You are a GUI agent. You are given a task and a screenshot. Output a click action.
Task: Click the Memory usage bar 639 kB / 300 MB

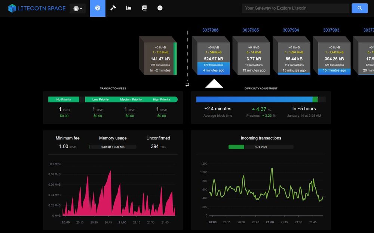click(x=113, y=147)
